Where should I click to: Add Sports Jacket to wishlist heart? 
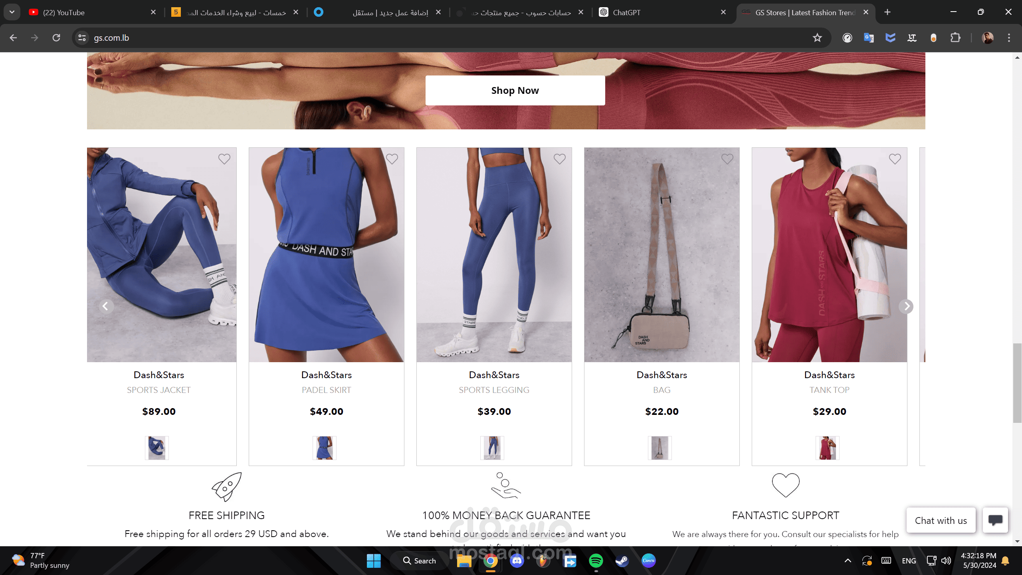point(224,159)
